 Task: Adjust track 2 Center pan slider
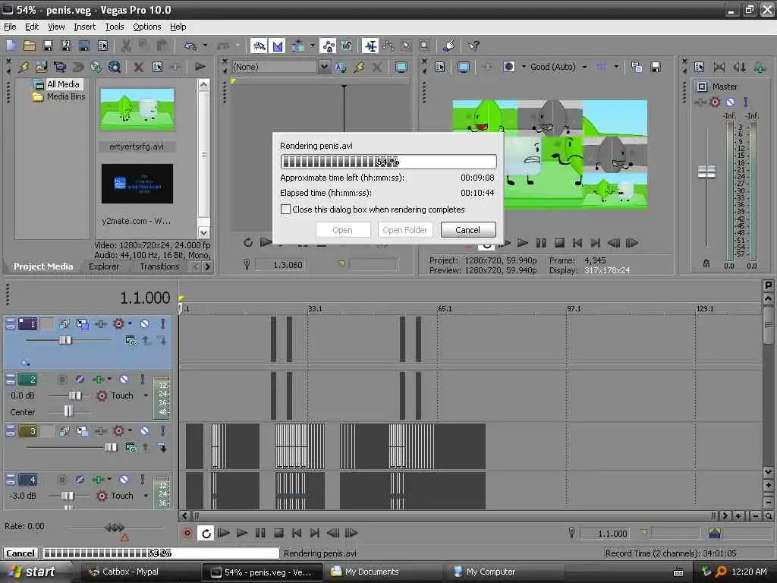tap(68, 411)
